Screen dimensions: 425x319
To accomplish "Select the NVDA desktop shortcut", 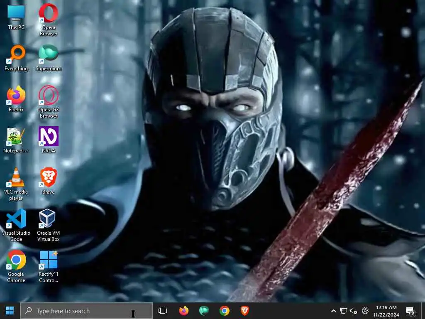I will 49,140.
